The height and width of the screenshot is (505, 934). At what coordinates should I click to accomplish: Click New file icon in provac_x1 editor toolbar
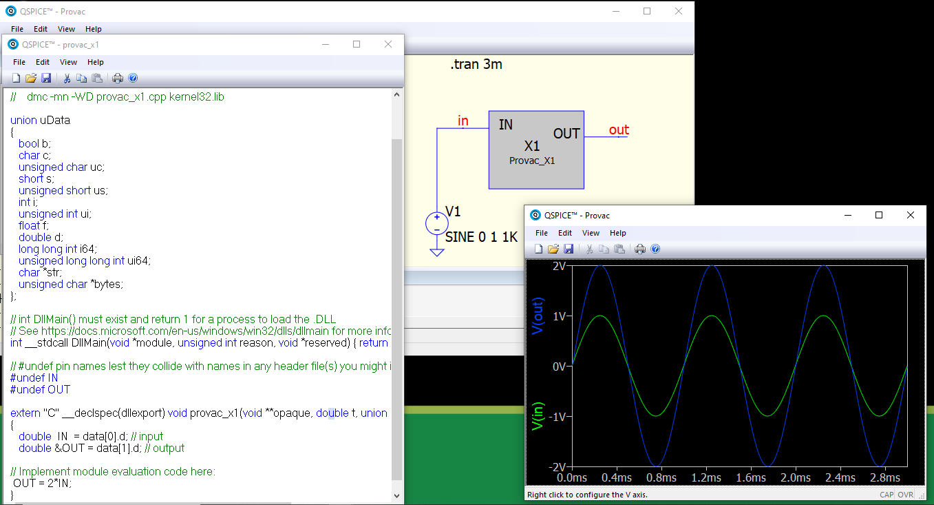[16, 78]
